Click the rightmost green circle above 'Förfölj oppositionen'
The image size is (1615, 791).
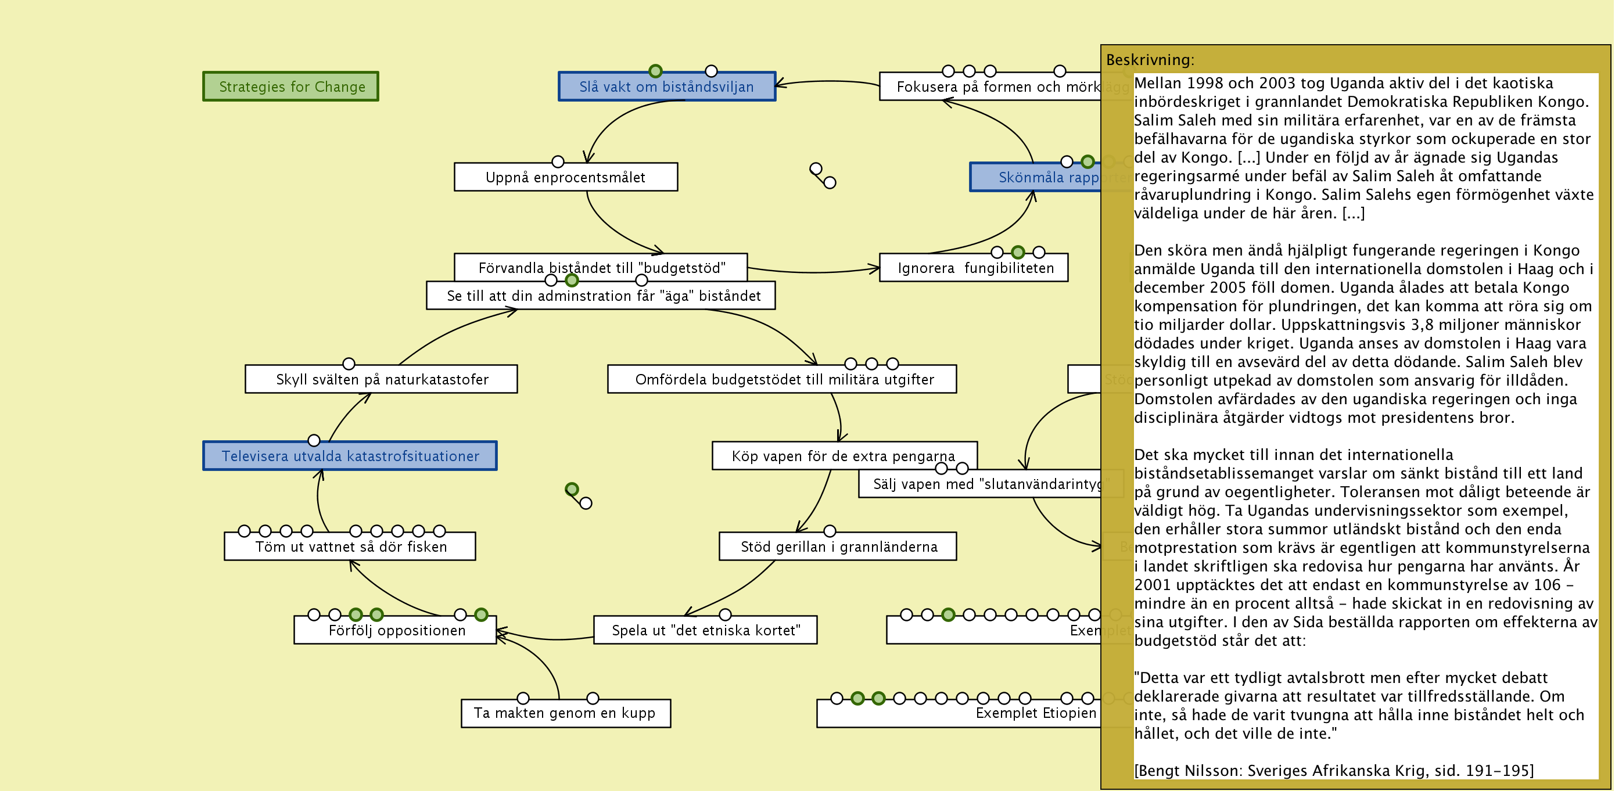click(481, 614)
